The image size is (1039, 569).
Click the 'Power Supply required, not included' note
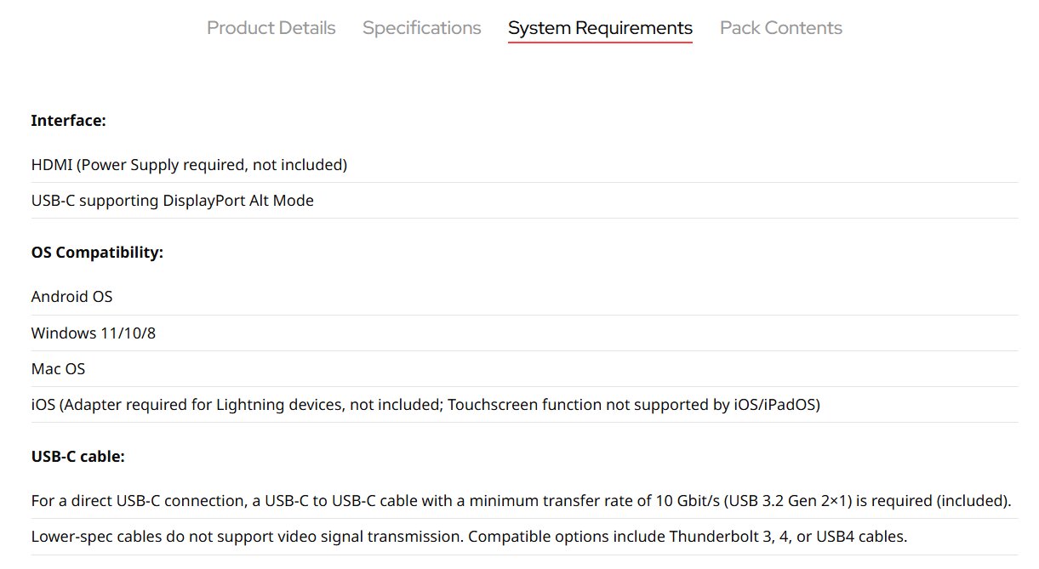212,165
